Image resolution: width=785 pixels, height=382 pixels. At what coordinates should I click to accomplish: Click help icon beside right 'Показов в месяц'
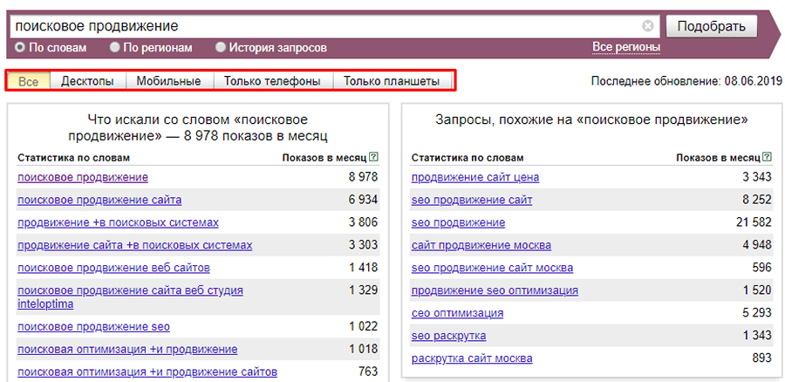pyautogui.click(x=767, y=158)
